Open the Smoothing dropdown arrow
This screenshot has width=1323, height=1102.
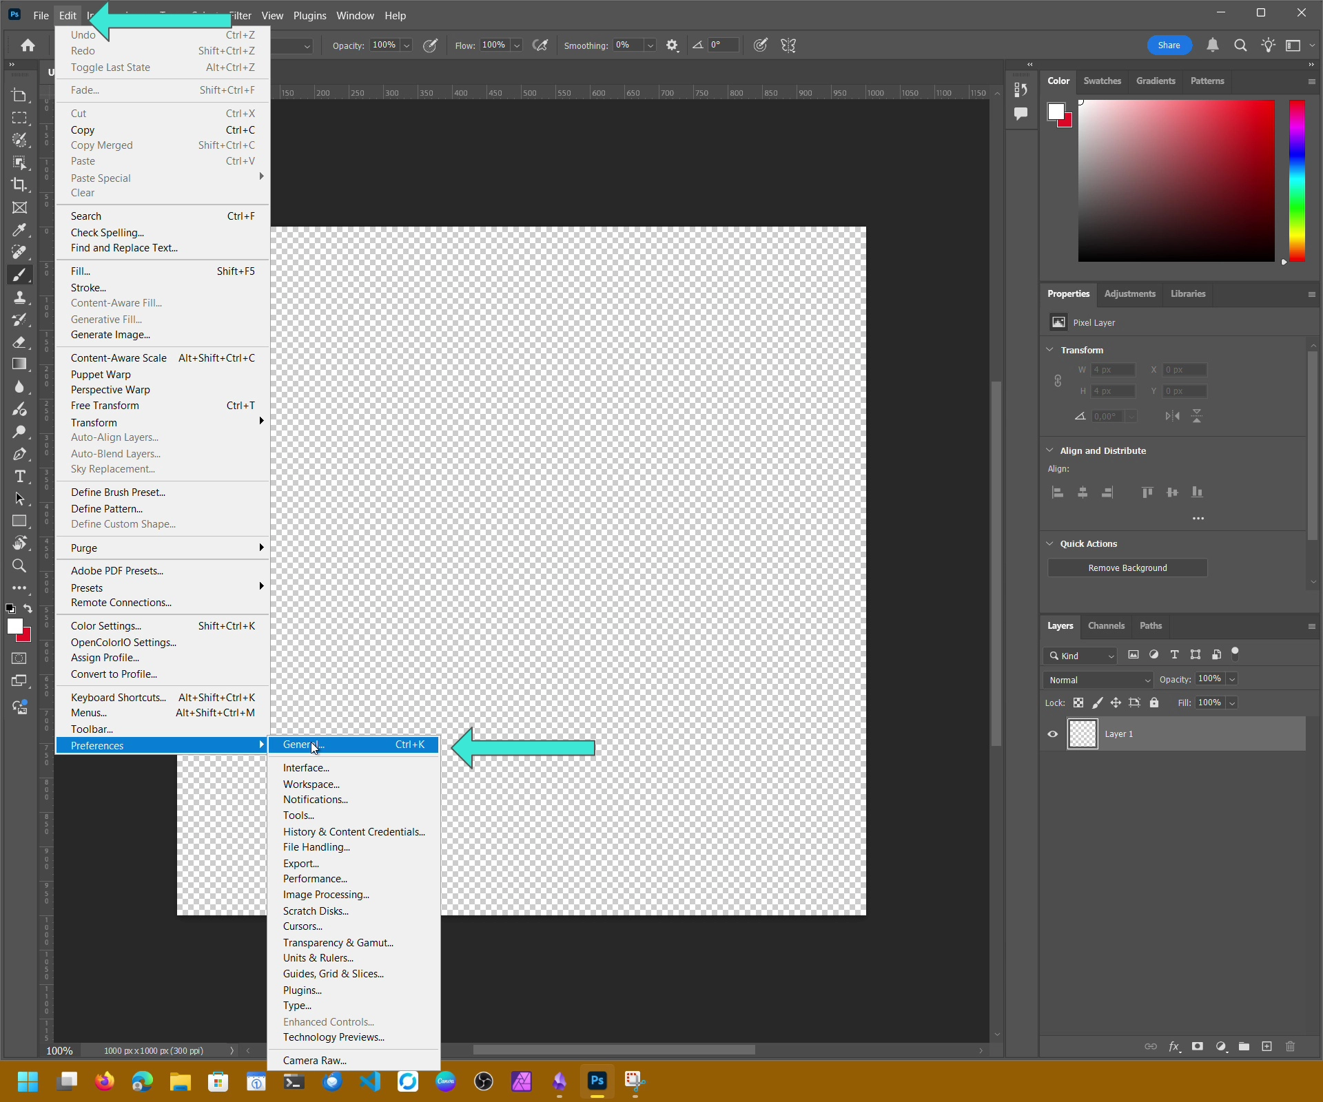click(x=650, y=45)
